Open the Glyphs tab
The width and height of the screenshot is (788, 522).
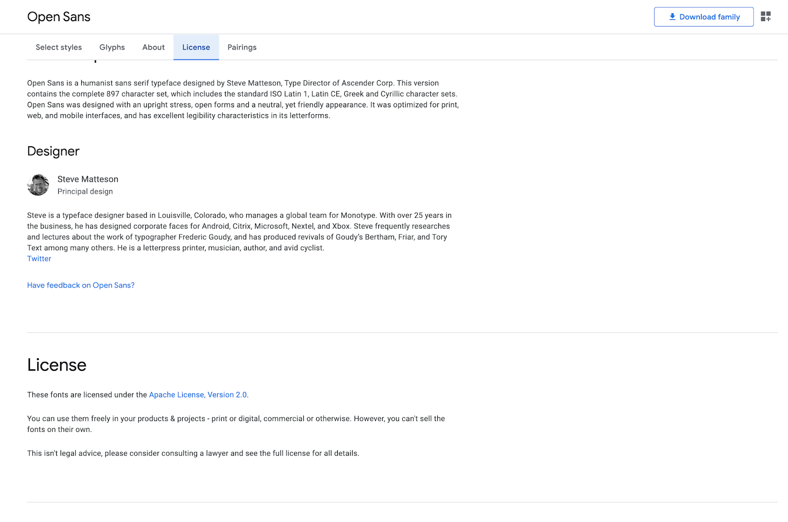[x=112, y=47]
